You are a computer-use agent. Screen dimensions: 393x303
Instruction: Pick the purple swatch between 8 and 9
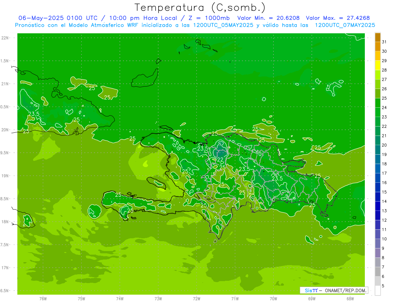click(x=378, y=253)
